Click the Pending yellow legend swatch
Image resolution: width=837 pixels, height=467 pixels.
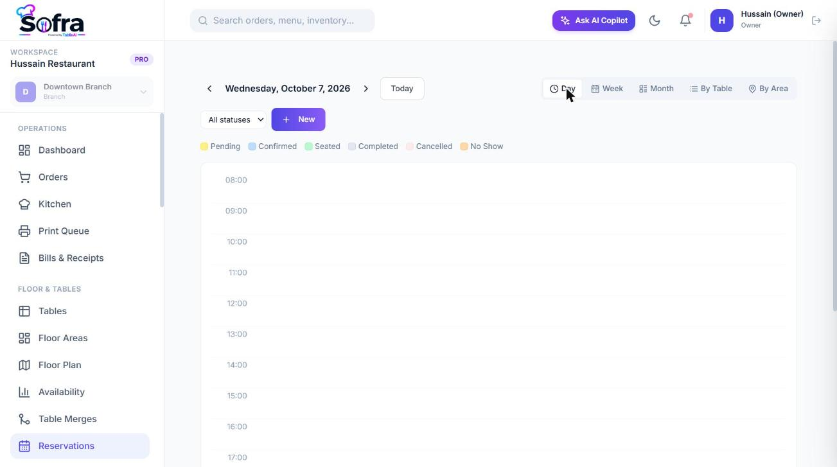[x=204, y=146]
